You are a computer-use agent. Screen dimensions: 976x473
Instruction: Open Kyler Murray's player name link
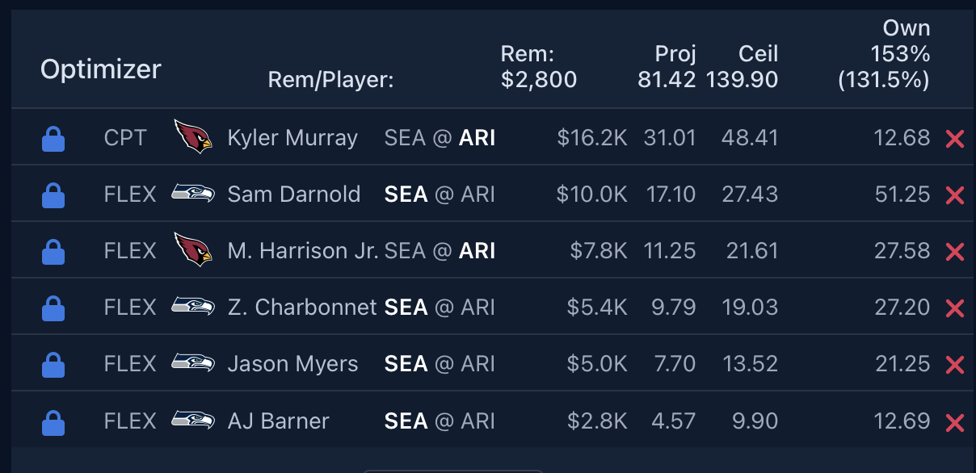[x=292, y=138]
